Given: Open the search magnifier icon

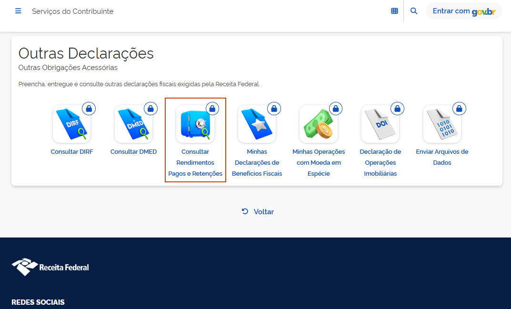Looking at the screenshot, I should tap(414, 11).
